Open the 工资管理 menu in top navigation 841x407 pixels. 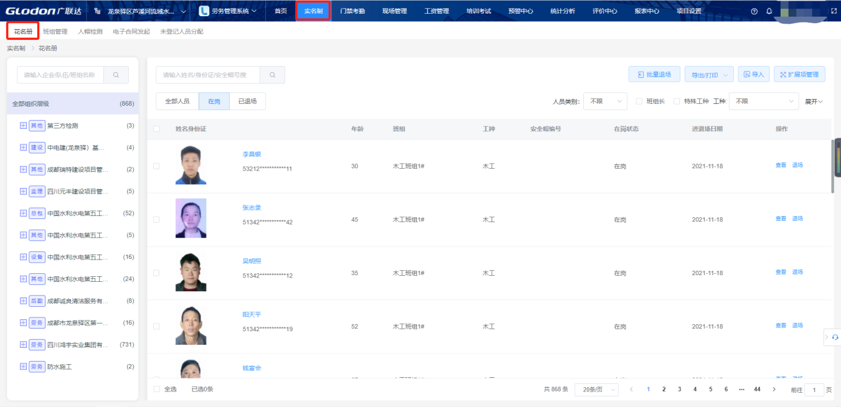click(436, 11)
